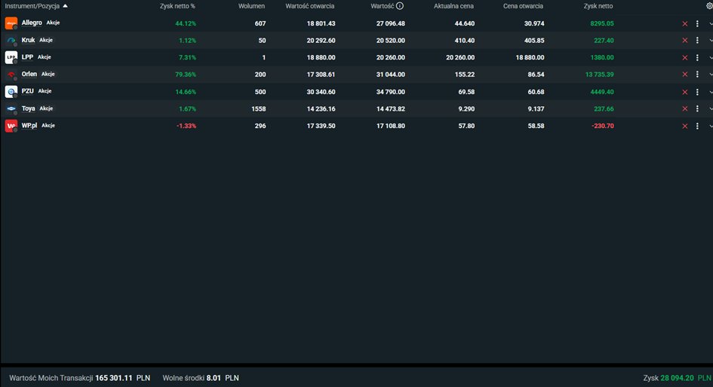Click Orlen percentage gain 79.36%
The width and height of the screenshot is (713, 387).
(186, 75)
